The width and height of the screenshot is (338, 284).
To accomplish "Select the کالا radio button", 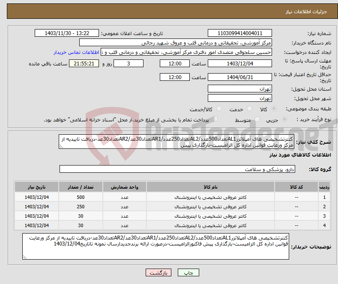I will [x=274, y=109].
